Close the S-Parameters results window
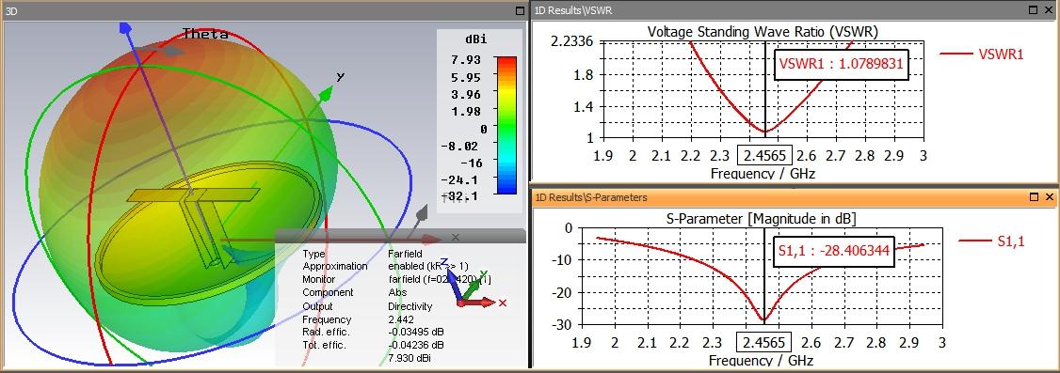This screenshot has width=1060, height=373. [x=1050, y=197]
